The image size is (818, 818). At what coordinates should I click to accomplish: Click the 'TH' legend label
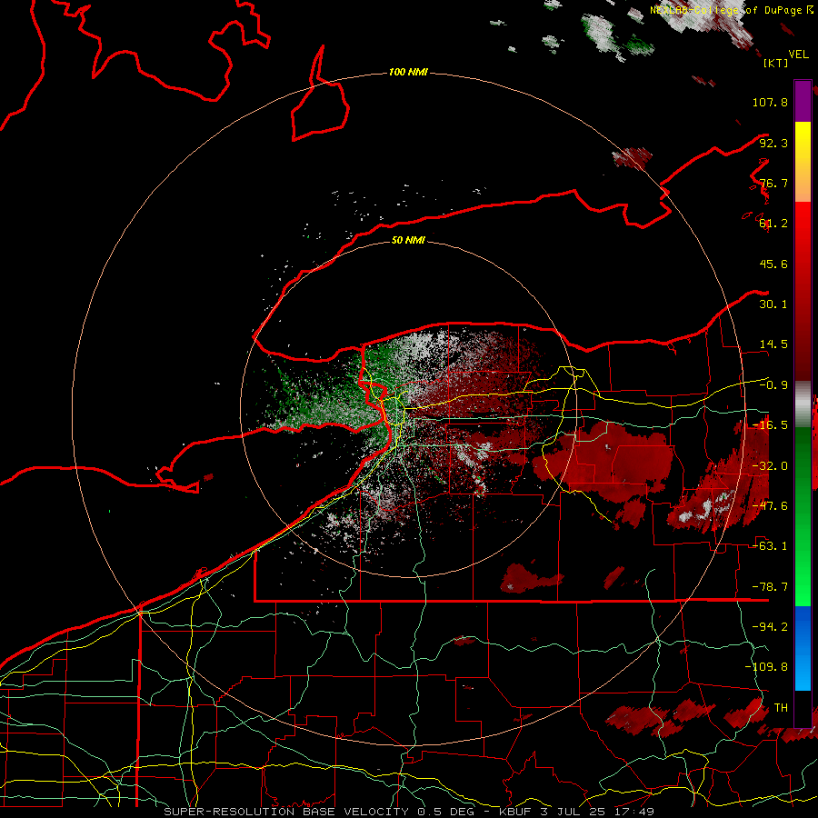tap(781, 708)
